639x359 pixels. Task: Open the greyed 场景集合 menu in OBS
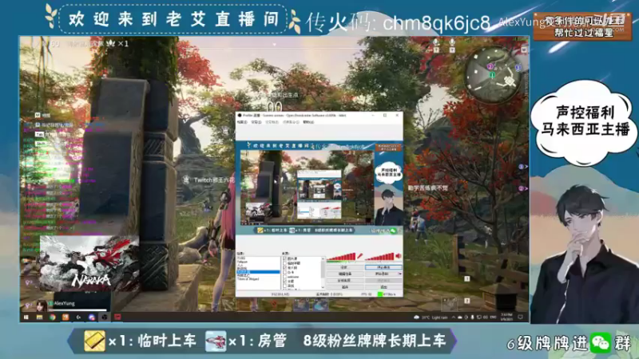291,122
